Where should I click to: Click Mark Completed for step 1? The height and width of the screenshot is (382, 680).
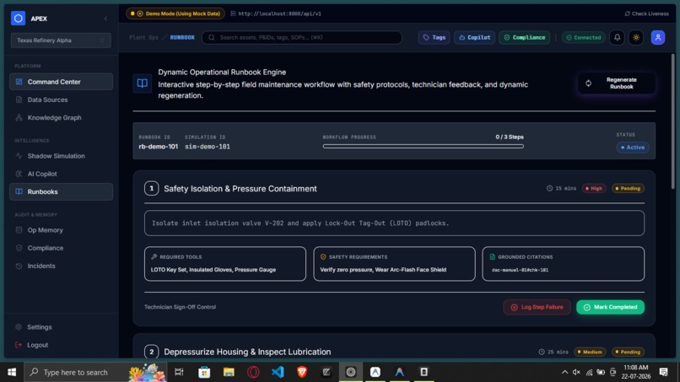[x=610, y=307]
